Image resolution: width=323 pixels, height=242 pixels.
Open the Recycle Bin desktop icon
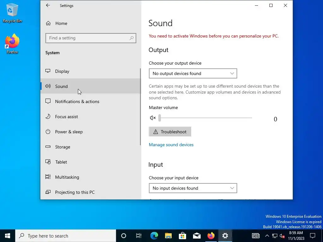pos(12,13)
